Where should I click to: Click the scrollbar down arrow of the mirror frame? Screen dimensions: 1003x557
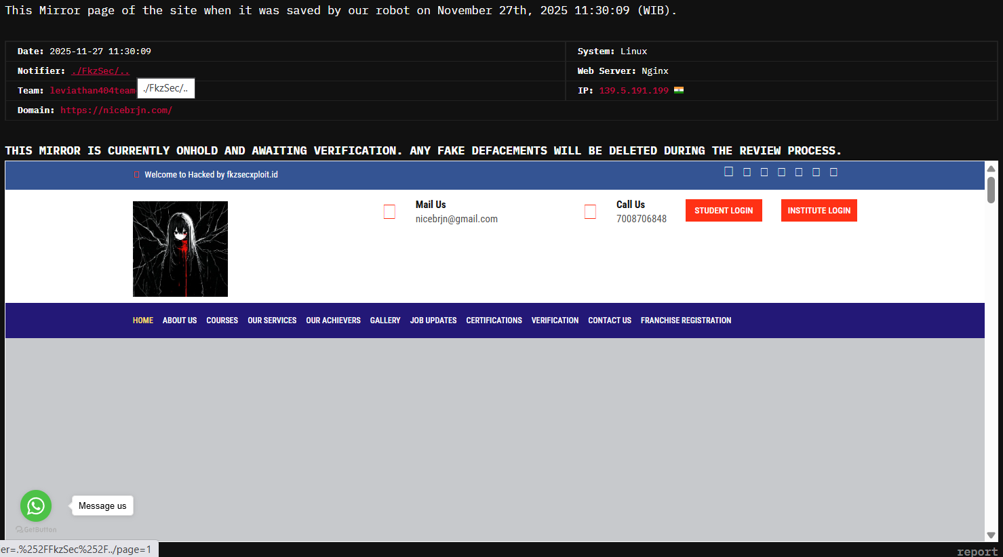click(991, 535)
